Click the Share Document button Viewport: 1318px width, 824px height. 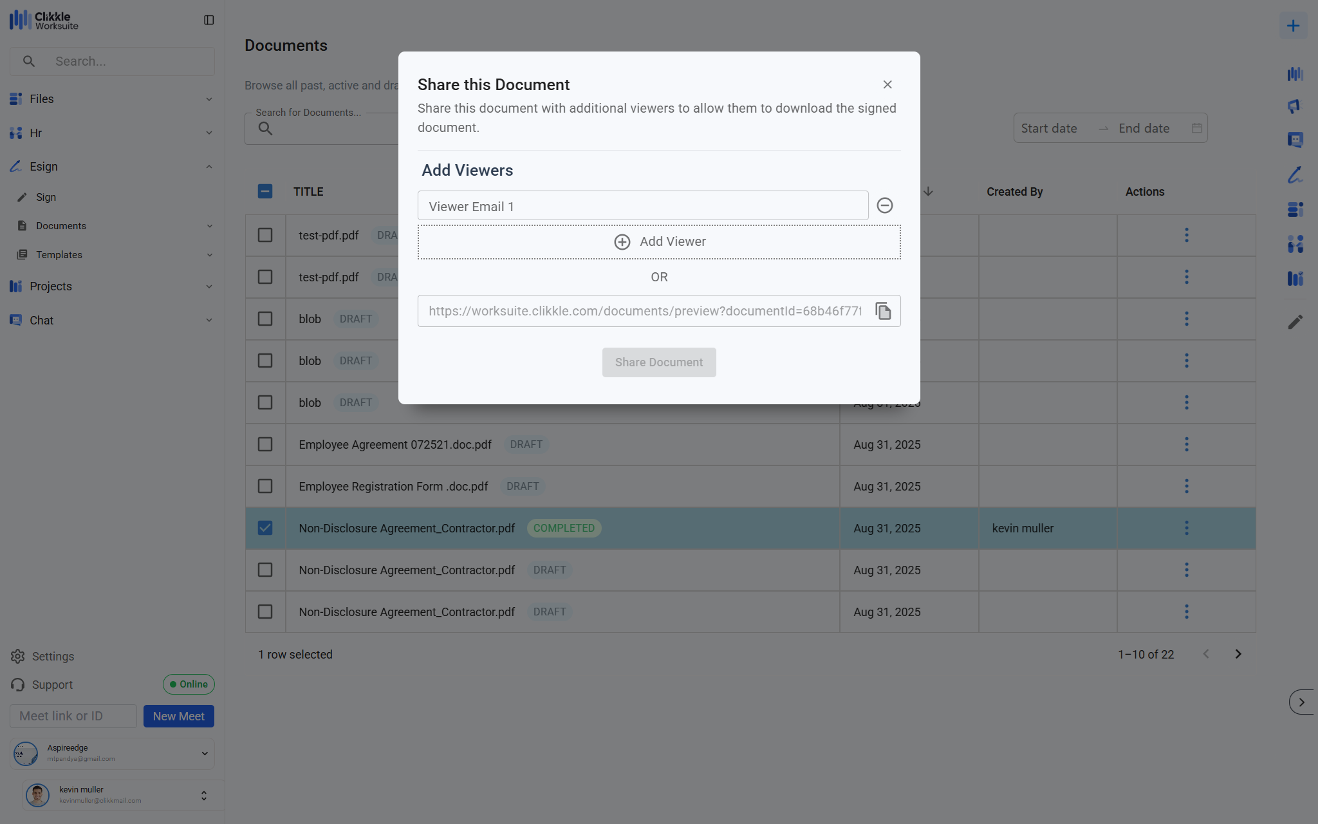[x=659, y=362]
